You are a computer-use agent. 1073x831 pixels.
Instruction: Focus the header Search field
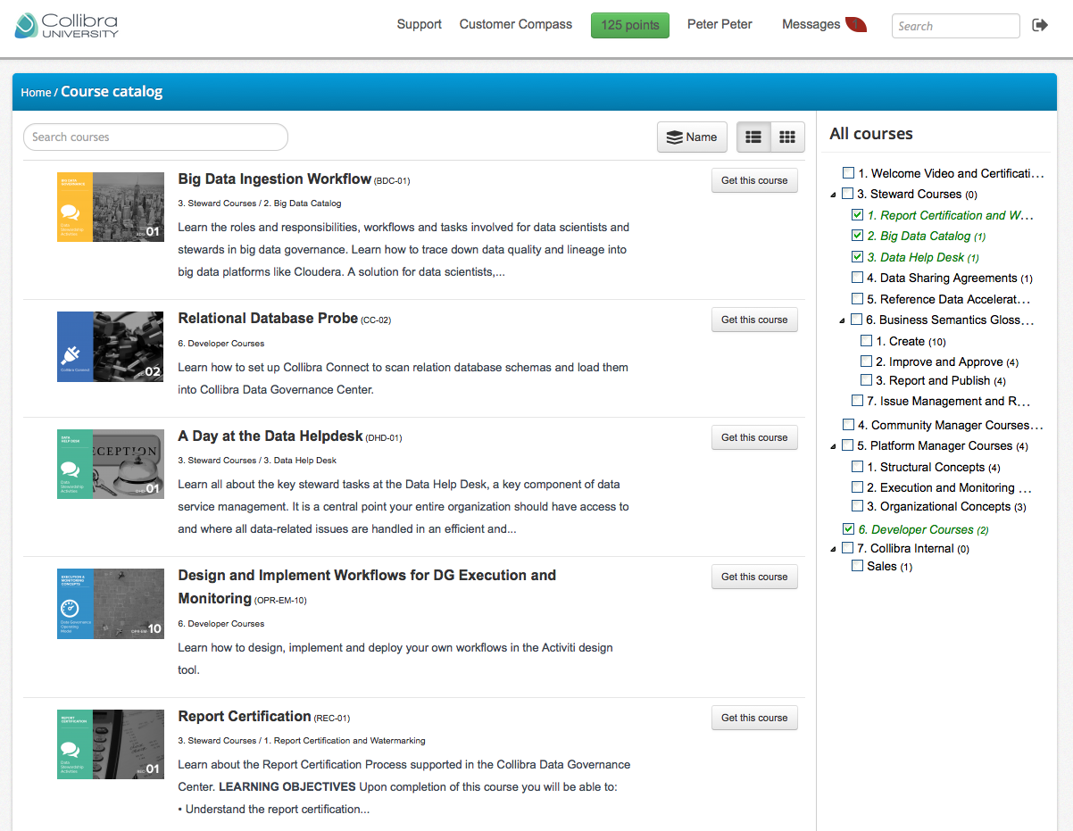955,26
